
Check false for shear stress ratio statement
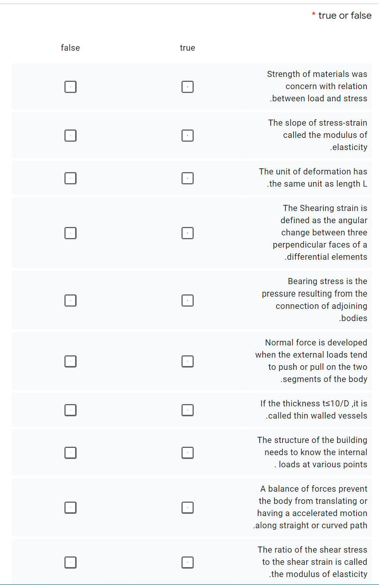click(71, 563)
